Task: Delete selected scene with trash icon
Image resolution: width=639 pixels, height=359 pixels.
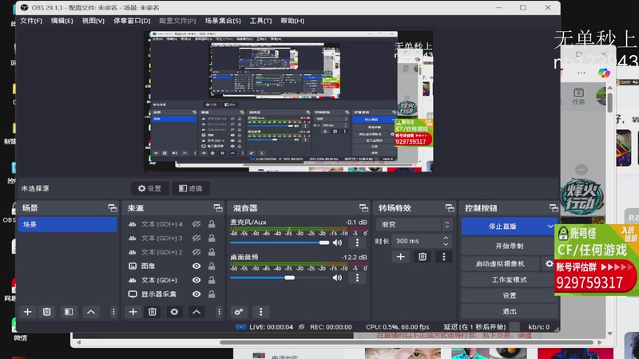Action: 46,312
